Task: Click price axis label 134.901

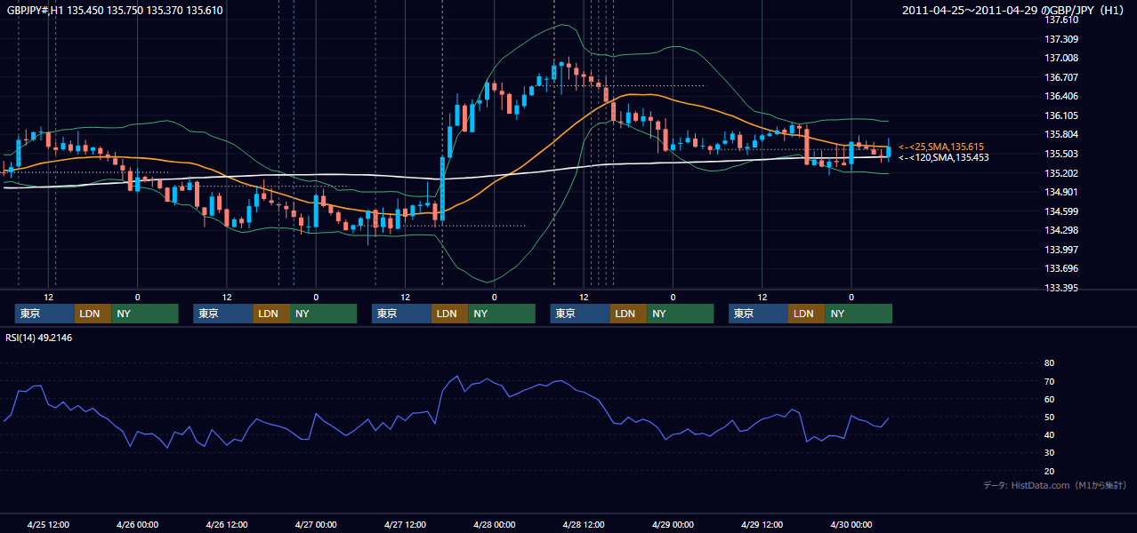Action: point(1060,192)
